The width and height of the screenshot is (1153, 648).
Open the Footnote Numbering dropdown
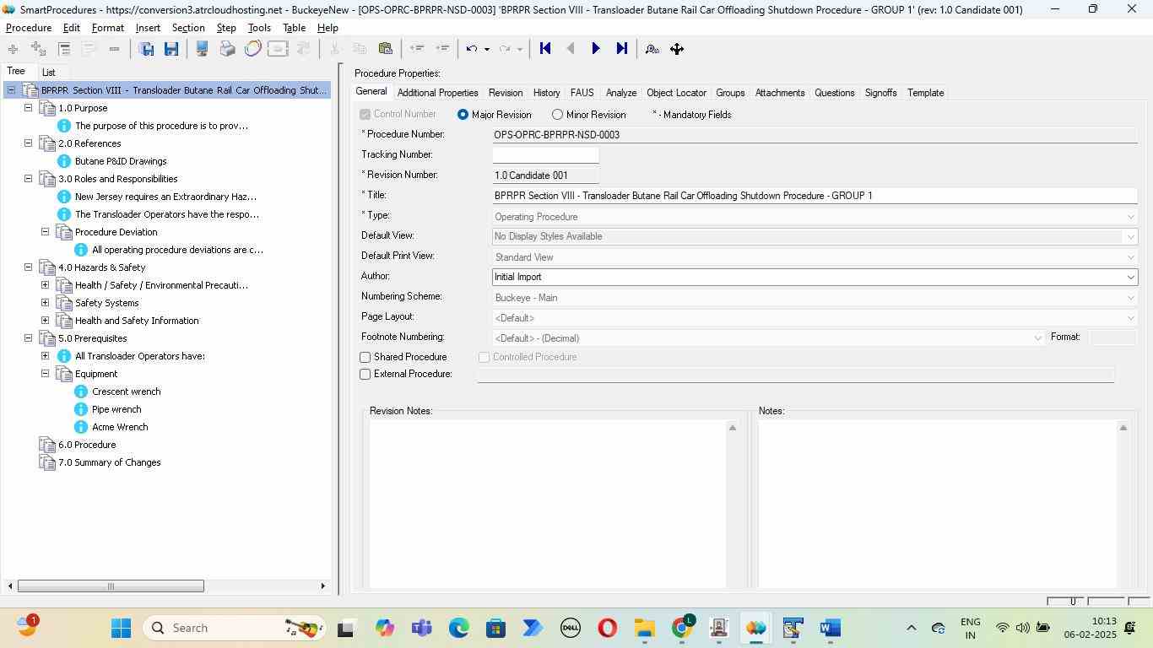pos(1037,338)
